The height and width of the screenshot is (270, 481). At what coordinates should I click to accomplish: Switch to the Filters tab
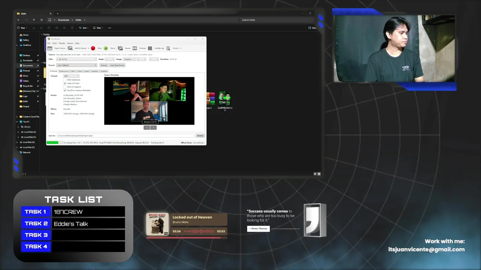73,71
